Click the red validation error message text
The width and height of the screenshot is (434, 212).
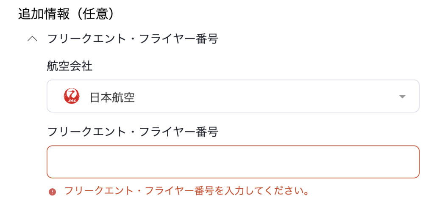pos(186,191)
